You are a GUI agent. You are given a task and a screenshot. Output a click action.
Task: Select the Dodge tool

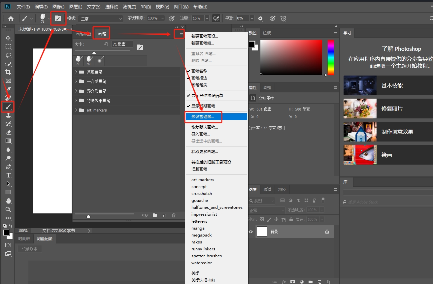point(8,158)
